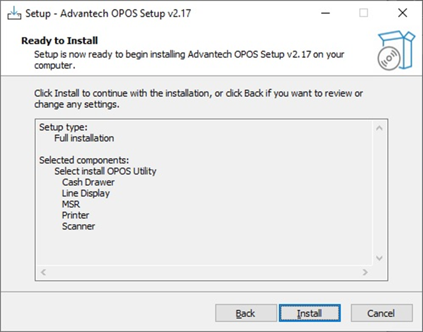423x332 pixels.
Task: Click the 'Cash Drawer' component line
Action: (88, 182)
